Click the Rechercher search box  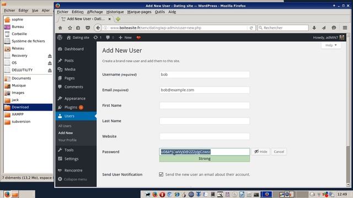coord(283,28)
